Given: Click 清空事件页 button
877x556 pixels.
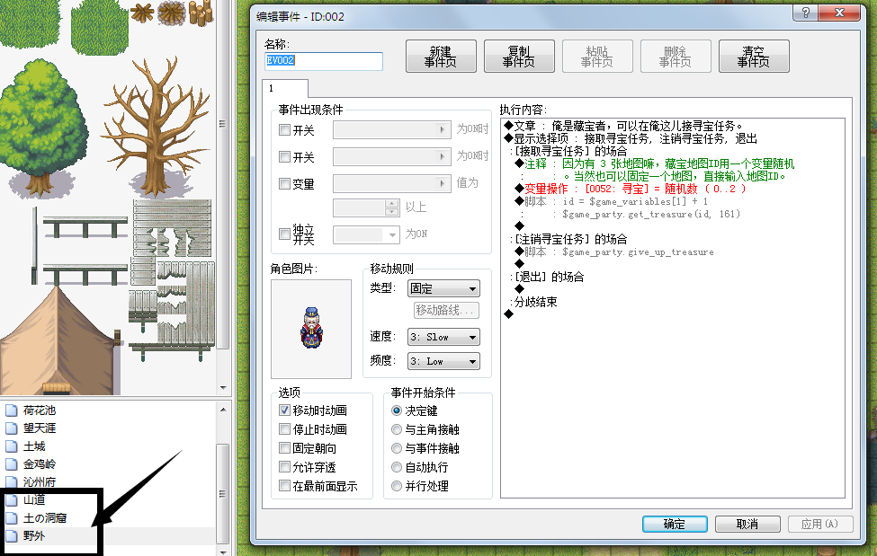Looking at the screenshot, I should 754,57.
